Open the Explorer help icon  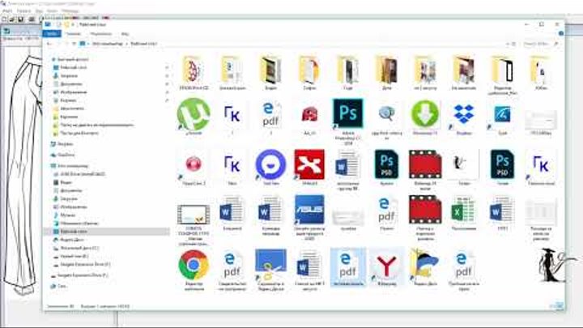pos(560,33)
